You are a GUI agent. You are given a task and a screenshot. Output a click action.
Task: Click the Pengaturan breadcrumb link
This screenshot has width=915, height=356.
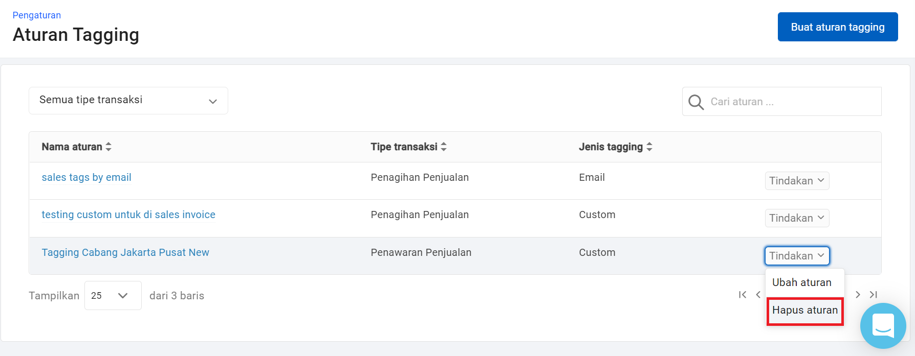coord(37,15)
